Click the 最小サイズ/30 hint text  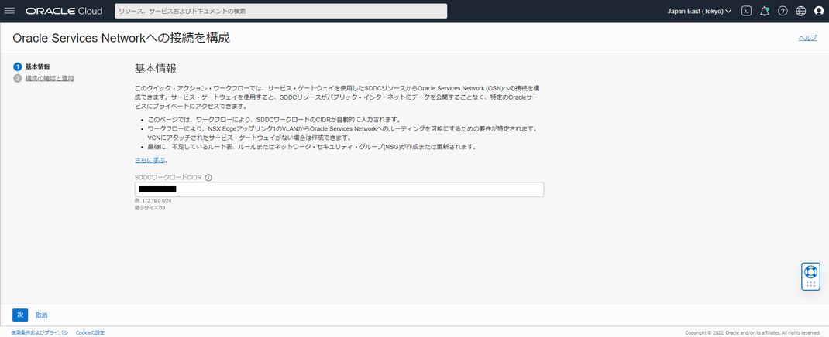point(150,208)
